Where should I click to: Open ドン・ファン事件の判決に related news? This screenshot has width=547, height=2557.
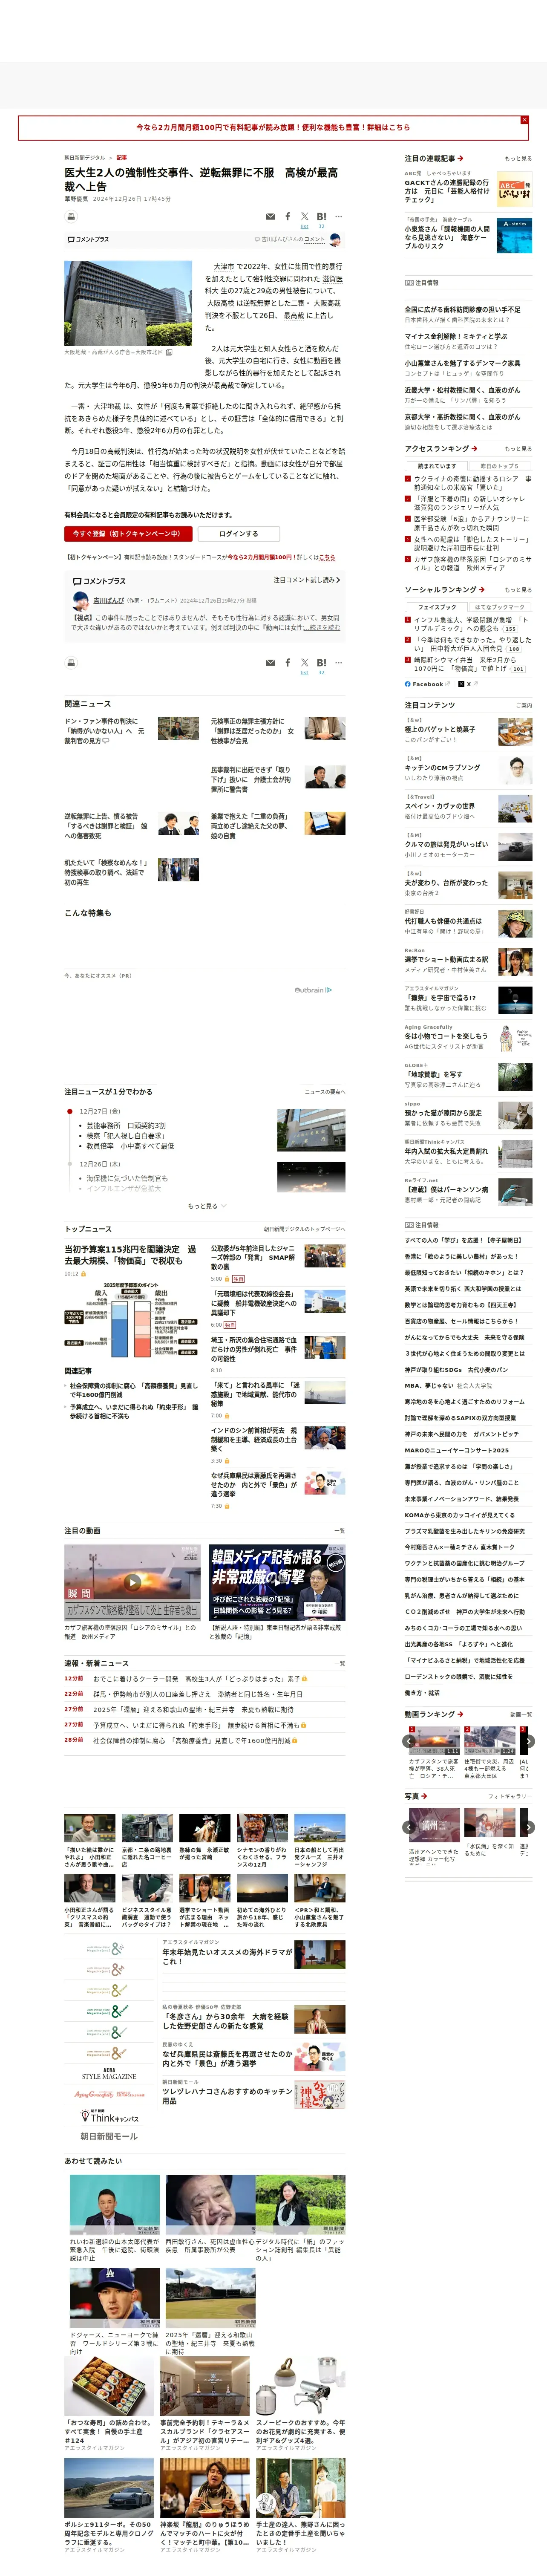105,732
